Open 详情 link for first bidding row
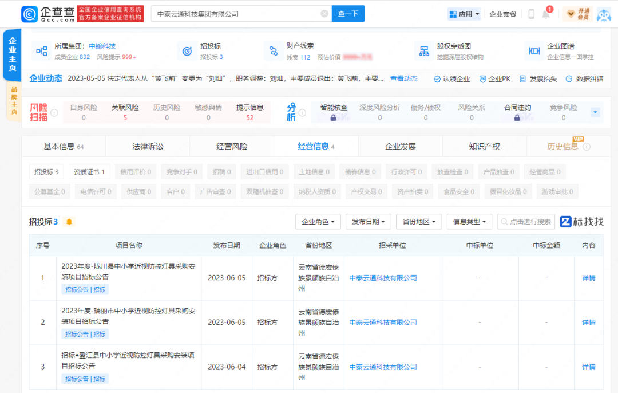 coord(588,278)
